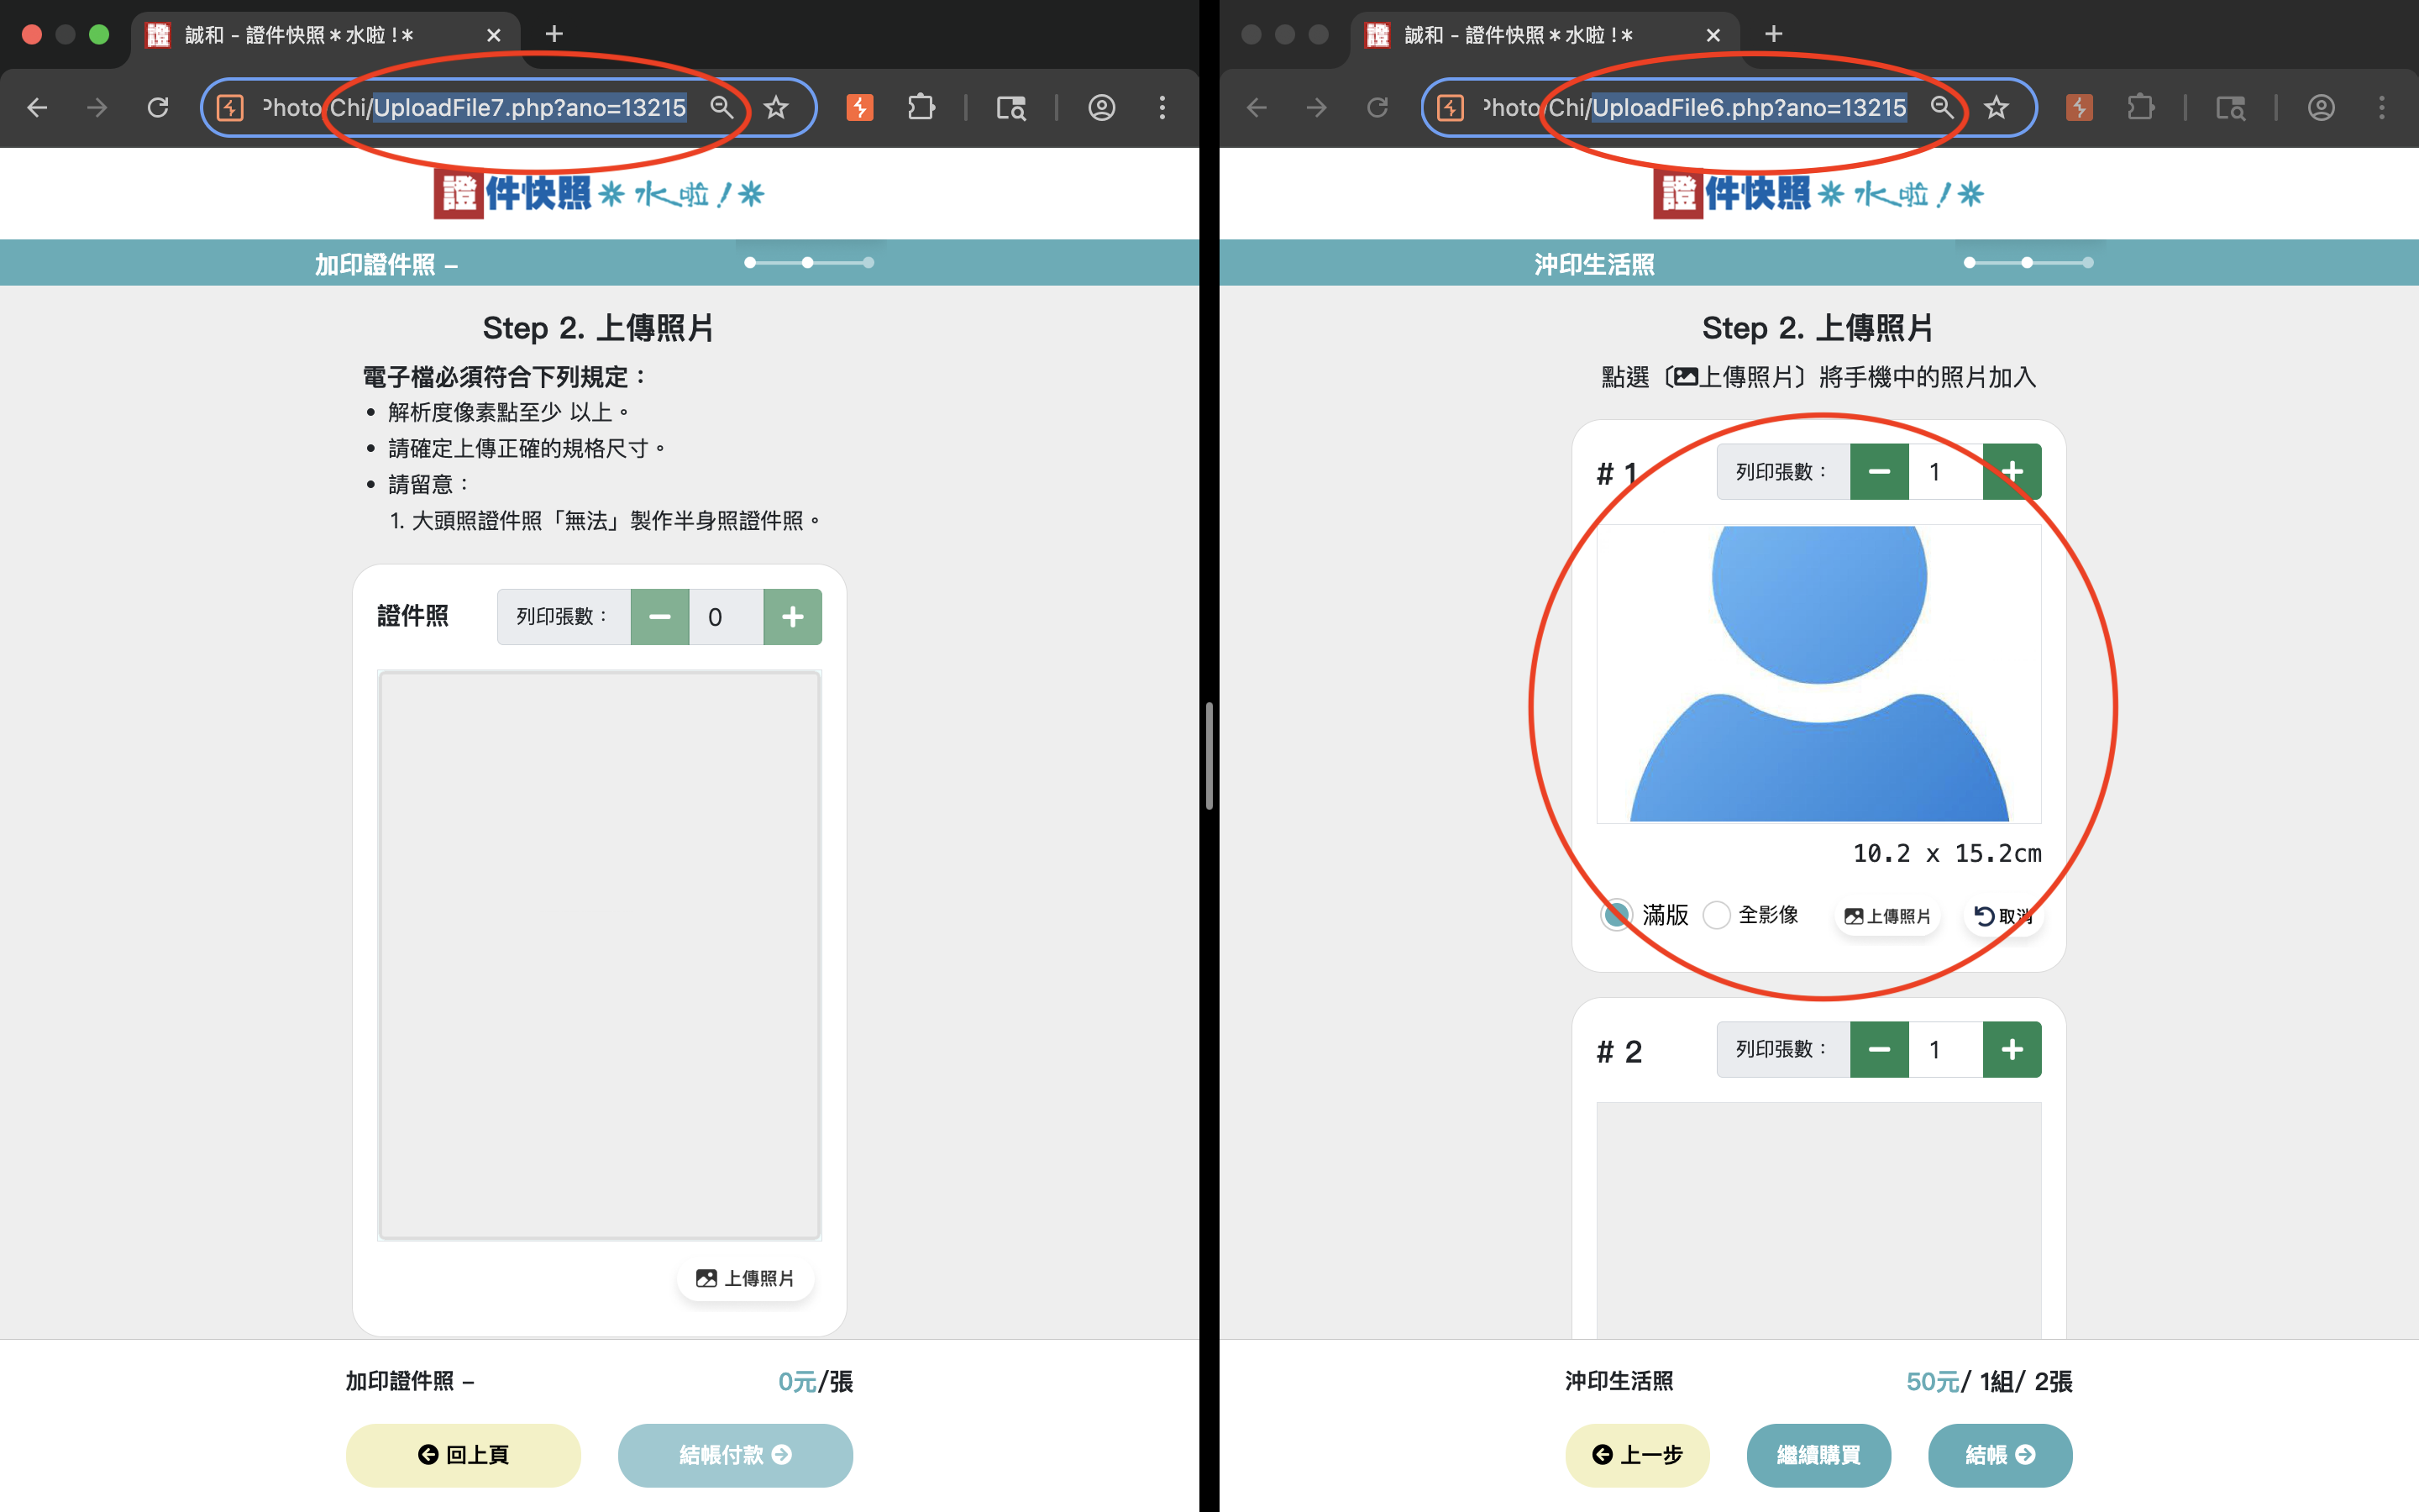The height and width of the screenshot is (1512, 2419).
Task: Open three-dot Chrome menu in right window
Action: pos(2381,107)
